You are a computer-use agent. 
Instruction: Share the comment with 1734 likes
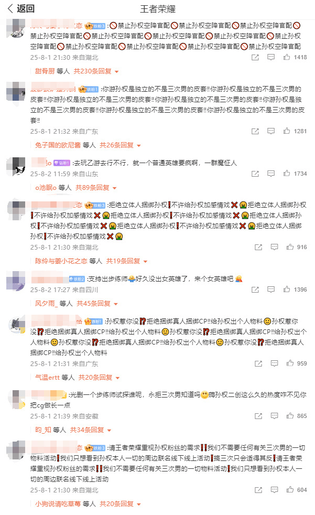pos(255,174)
